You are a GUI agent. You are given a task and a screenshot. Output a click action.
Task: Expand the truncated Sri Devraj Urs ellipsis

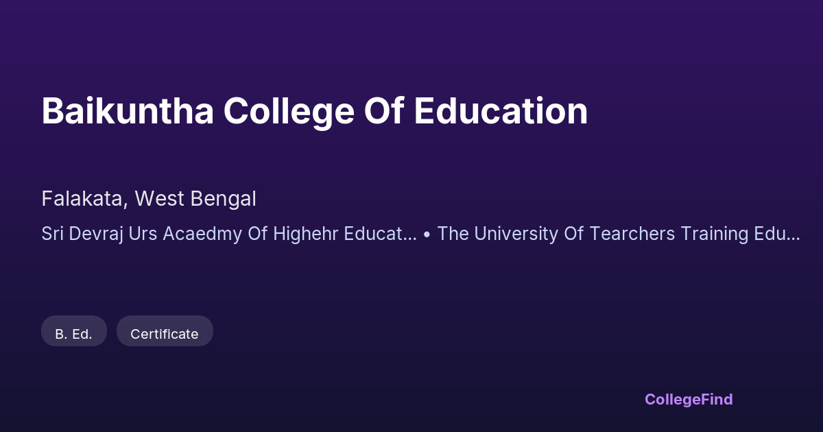point(409,234)
